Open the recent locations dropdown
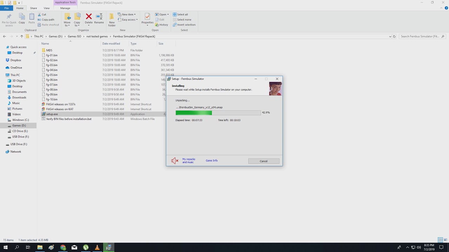This screenshot has height=252, width=449. point(16,36)
